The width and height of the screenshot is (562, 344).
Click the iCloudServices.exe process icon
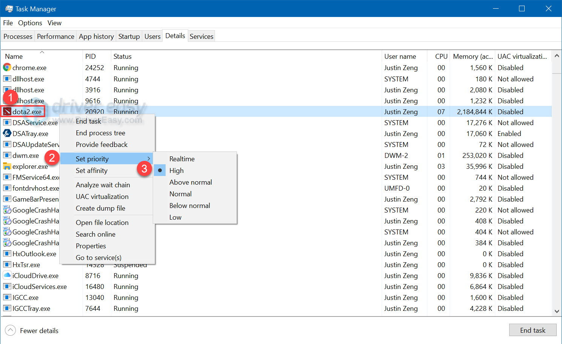pyautogui.click(x=7, y=286)
